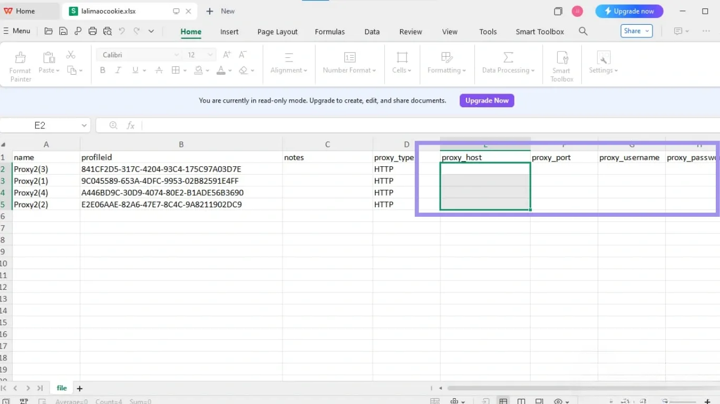Viewport: 720px width, 404px height.
Task: Open the Smart Toolbox ribbon icon
Action: pyautogui.click(x=561, y=63)
